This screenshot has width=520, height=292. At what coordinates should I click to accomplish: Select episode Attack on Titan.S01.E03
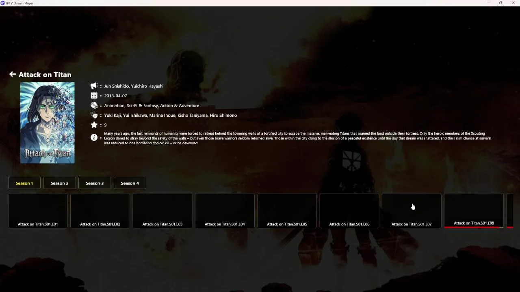click(x=162, y=210)
